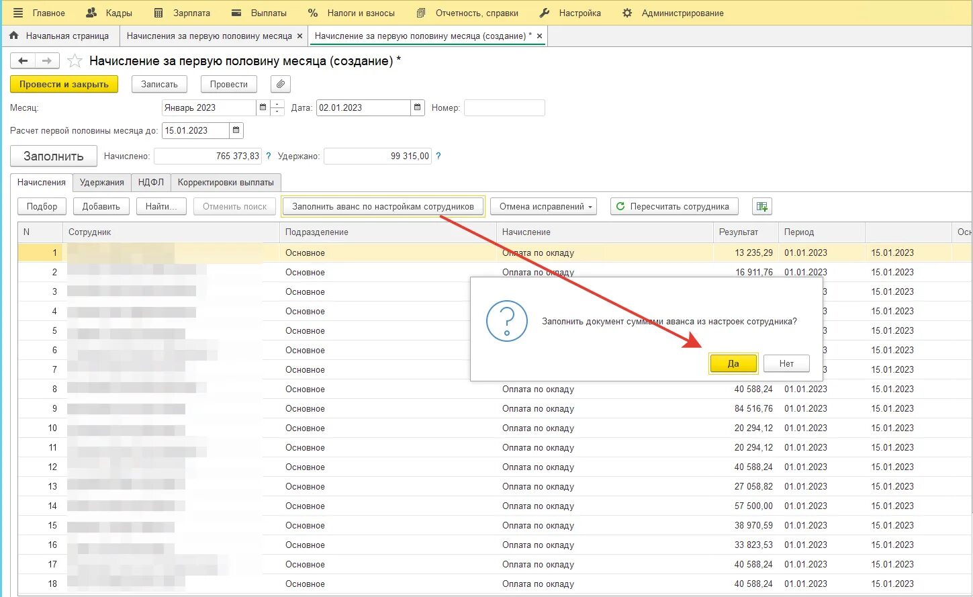Click the Найти... button
The width and height of the screenshot is (973, 597).
point(161,206)
